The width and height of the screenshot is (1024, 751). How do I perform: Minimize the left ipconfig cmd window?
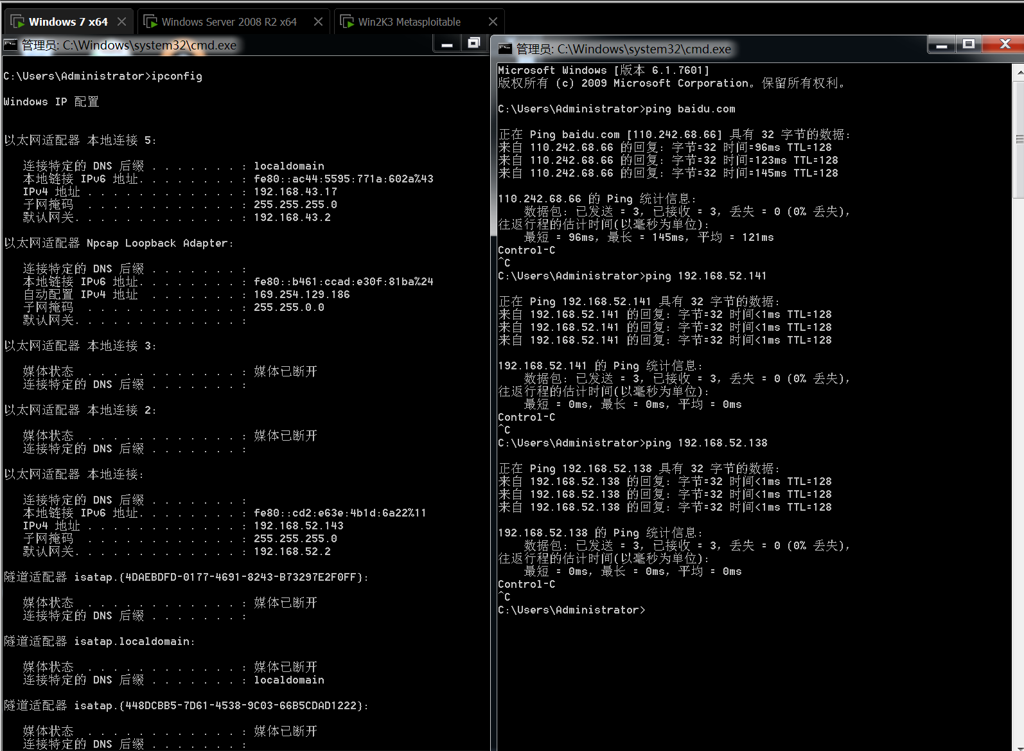click(447, 44)
